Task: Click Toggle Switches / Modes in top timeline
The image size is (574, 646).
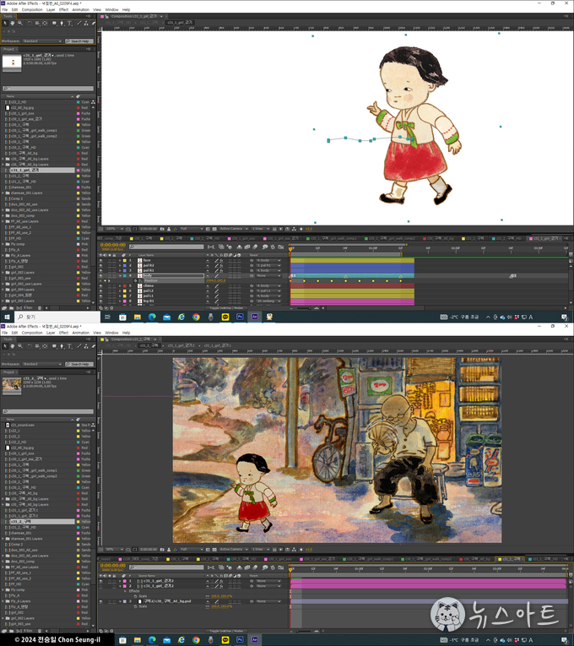Action: coord(225,307)
